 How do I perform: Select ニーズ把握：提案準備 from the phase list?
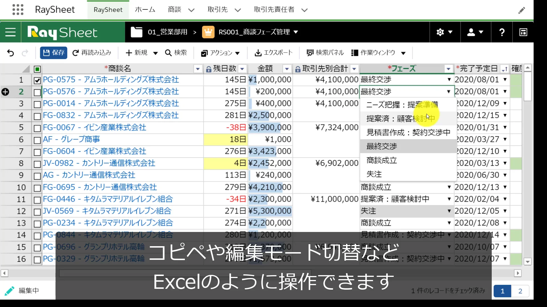point(408,105)
